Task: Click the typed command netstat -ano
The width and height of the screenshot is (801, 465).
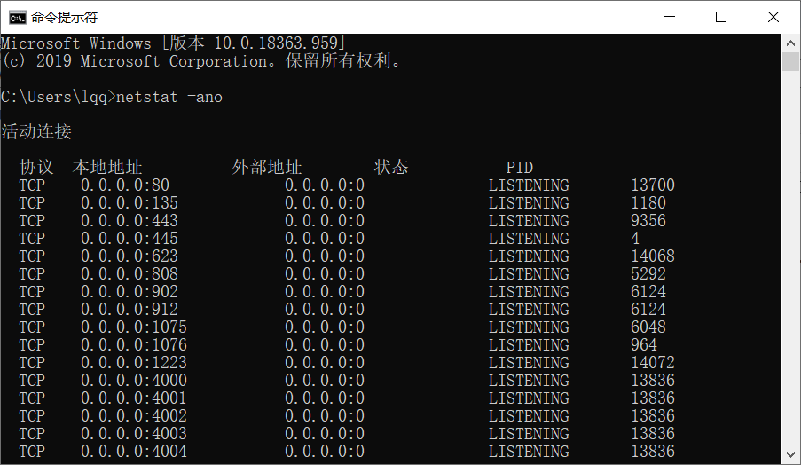Action: (169, 97)
